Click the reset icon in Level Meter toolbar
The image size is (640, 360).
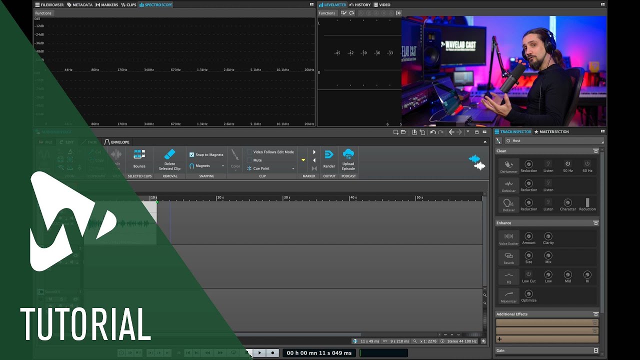click(352, 13)
